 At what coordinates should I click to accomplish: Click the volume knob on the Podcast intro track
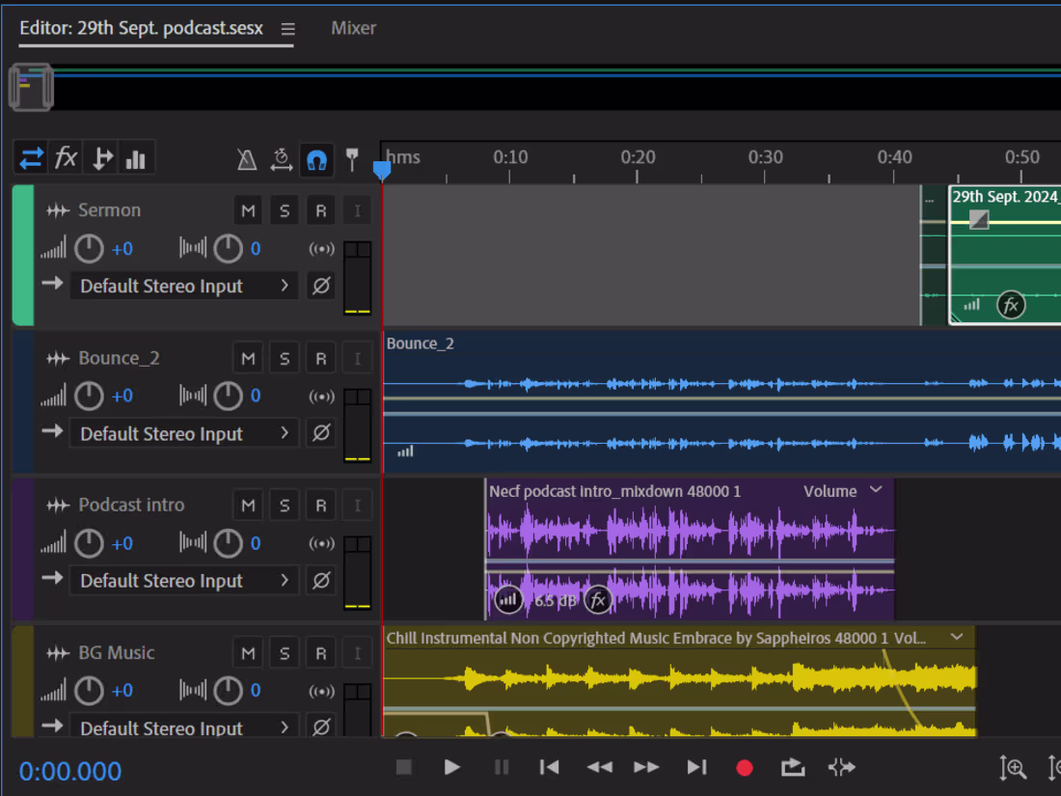(88, 543)
